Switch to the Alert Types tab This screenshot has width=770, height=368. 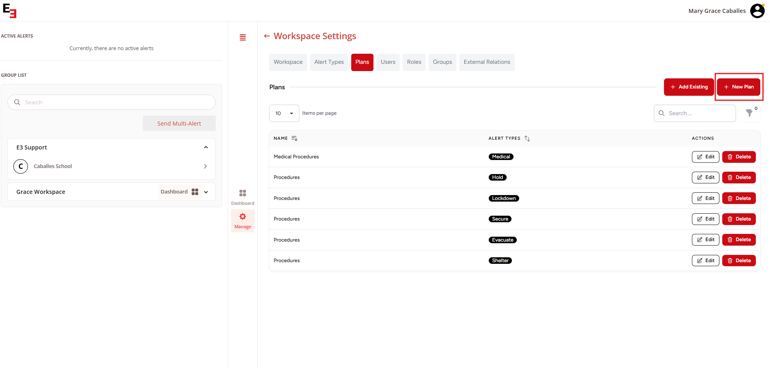pos(329,62)
